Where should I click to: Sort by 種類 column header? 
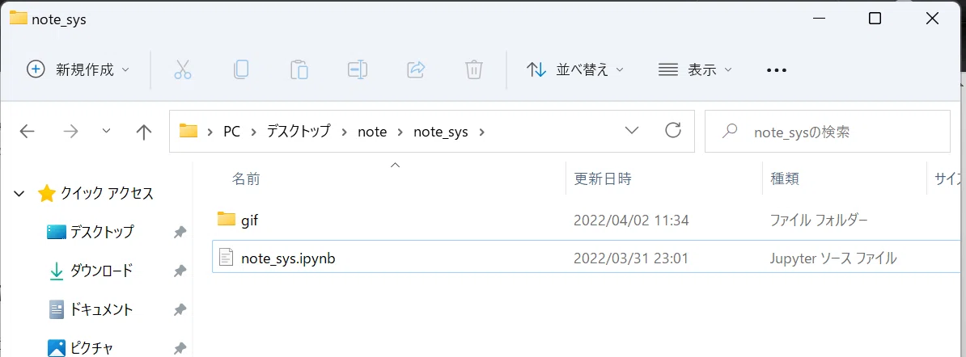point(784,179)
